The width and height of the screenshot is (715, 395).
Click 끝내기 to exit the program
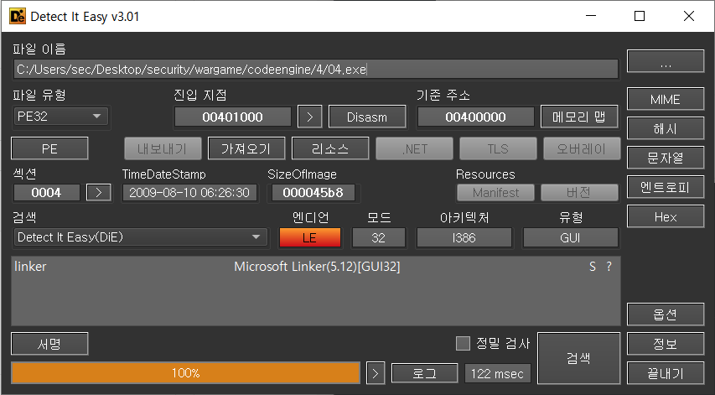[x=666, y=373]
